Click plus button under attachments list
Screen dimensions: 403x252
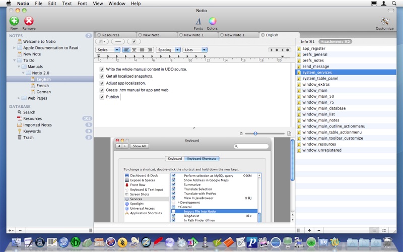(309, 230)
